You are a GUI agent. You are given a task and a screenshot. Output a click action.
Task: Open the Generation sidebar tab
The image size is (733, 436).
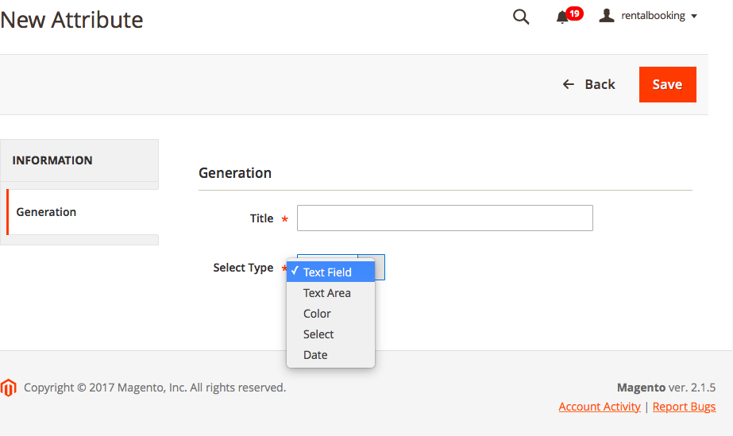83,212
